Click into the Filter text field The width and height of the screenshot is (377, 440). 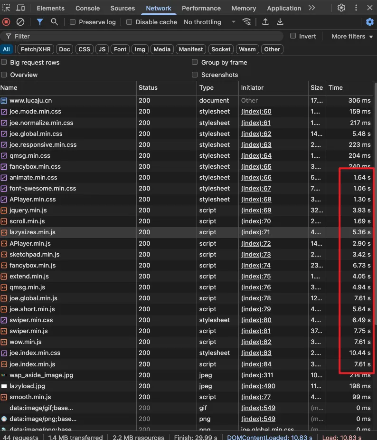pyautogui.click(x=141, y=36)
